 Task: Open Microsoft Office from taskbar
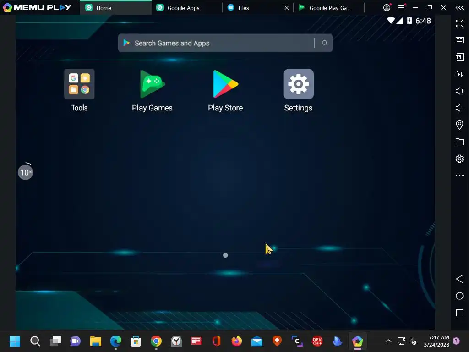click(x=217, y=341)
